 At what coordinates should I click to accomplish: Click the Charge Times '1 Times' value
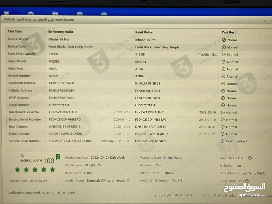(167, 173)
